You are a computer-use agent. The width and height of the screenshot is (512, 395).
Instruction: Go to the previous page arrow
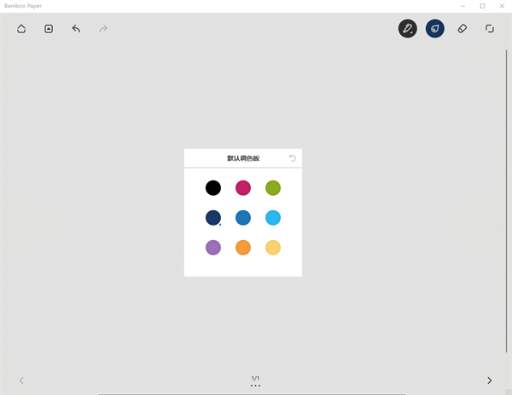click(21, 381)
